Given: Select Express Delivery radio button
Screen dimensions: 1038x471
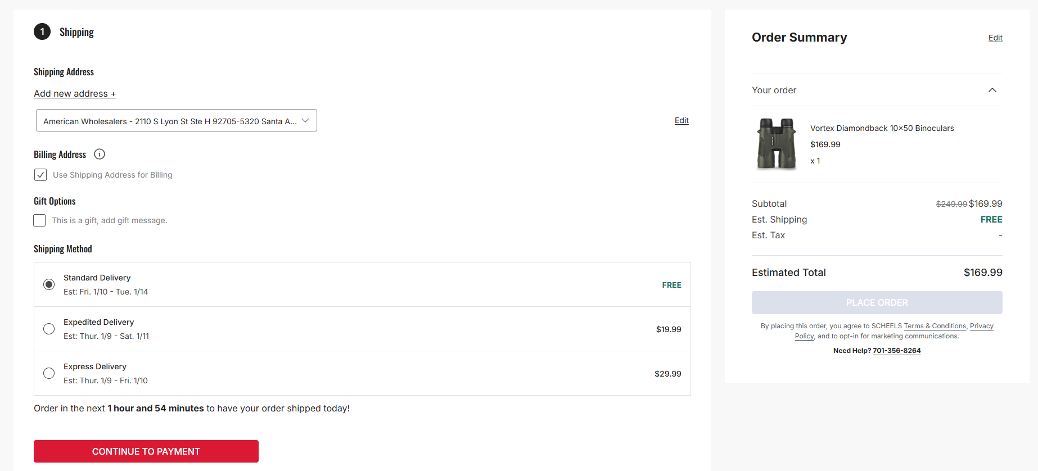Looking at the screenshot, I should (49, 373).
